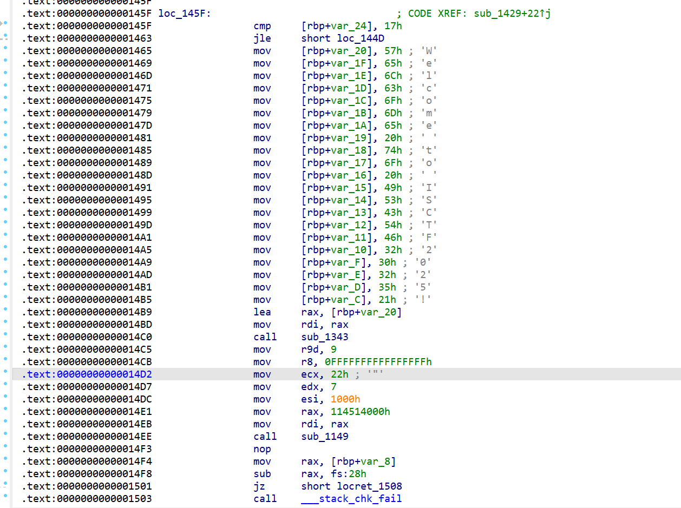Click the blue dot beside the call sub_1149 line

tap(5, 436)
